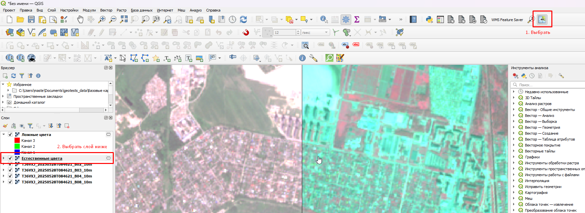Image resolution: width=585 pixels, height=213 pixels.
Task: Refresh the map canvas
Action: [x=243, y=19]
